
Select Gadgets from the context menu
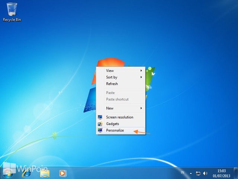click(120, 124)
